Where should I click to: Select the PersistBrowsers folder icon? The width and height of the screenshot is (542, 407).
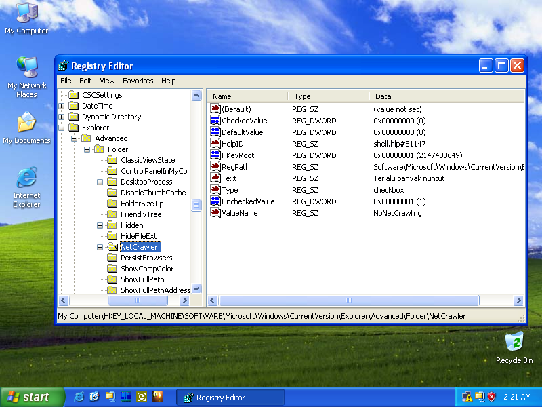(x=112, y=258)
